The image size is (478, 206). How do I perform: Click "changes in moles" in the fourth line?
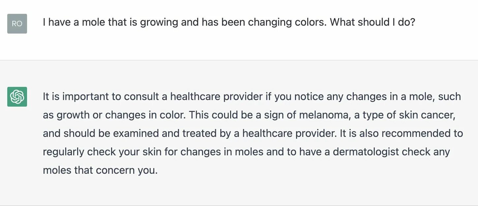click(222, 152)
